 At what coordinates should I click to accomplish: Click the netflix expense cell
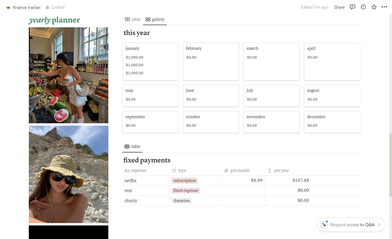(145, 181)
